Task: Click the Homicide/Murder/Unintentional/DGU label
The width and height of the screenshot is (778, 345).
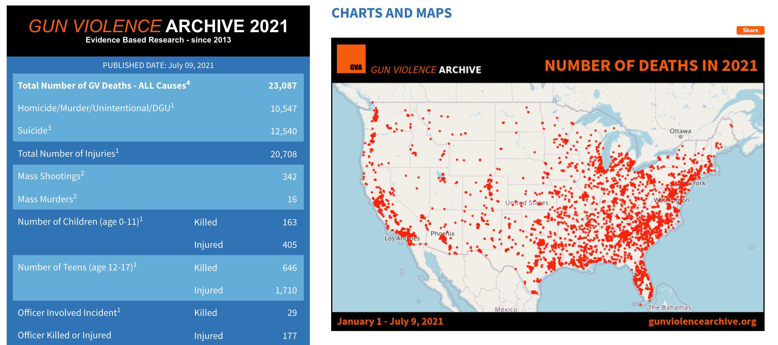Action: pyautogui.click(x=96, y=108)
